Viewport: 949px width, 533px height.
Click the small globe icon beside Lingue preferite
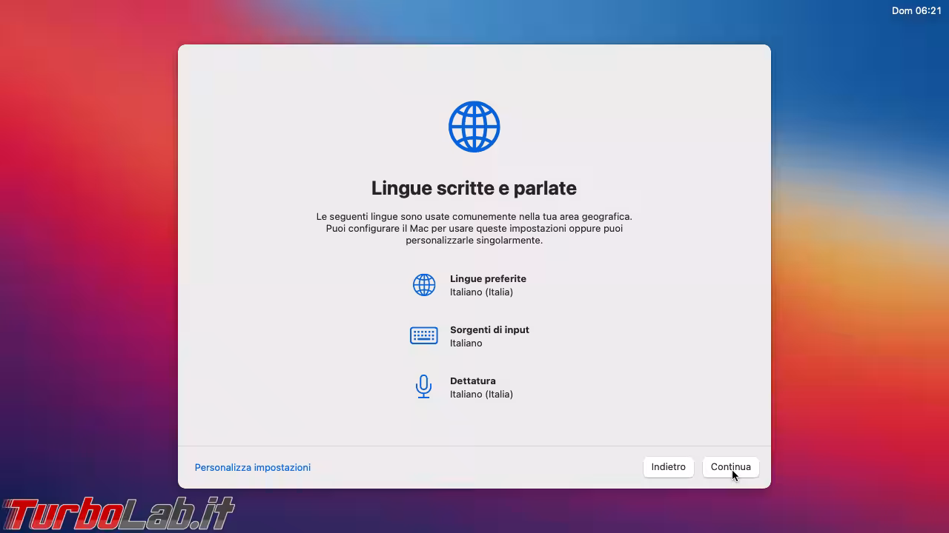pos(424,285)
